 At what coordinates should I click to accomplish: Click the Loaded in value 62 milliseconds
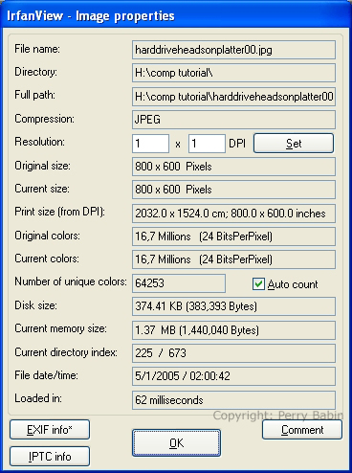coord(233,400)
